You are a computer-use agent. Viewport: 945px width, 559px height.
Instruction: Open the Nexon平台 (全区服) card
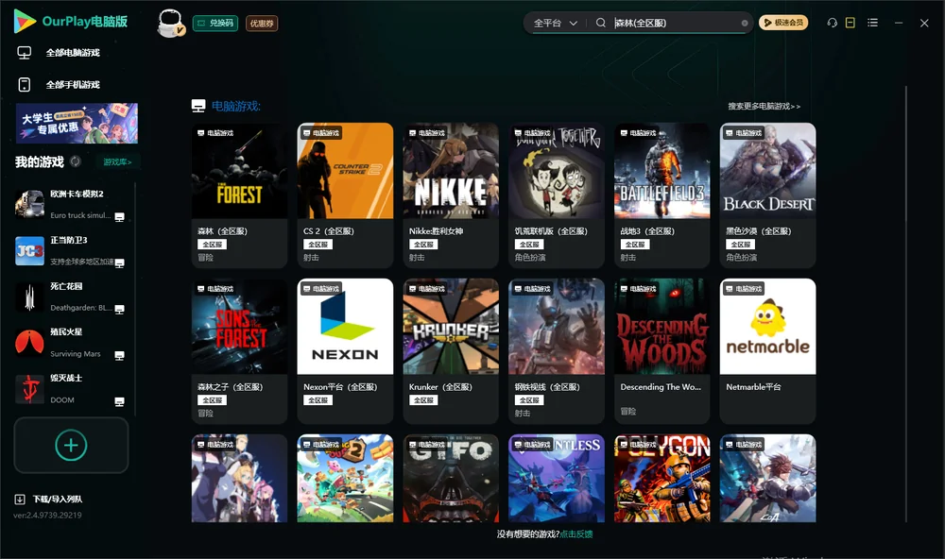(345, 351)
